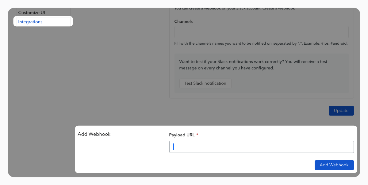This screenshot has width=368, height=185.
Task: Select Integrations in the sidebar
Action: 30,22
